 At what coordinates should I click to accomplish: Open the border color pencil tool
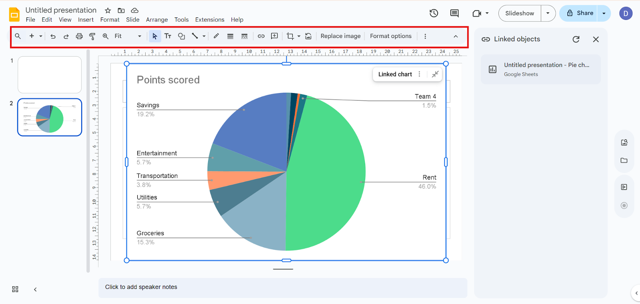pyautogui.click(x=216, y=36)
